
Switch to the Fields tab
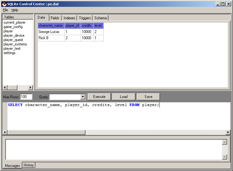[55, 18]
